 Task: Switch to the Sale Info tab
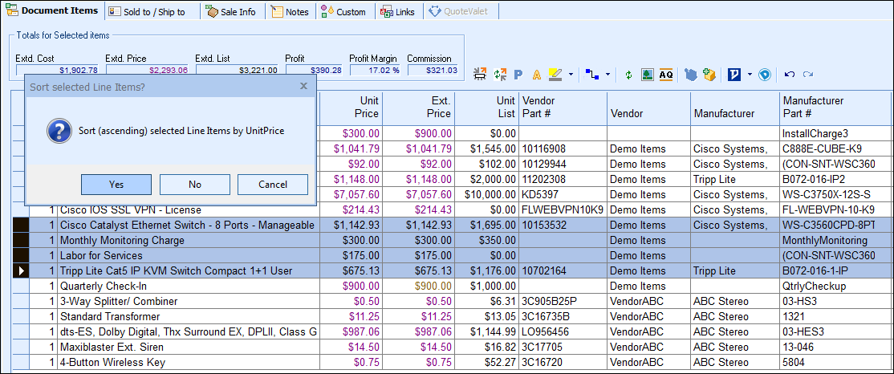(x=230, y=12)
